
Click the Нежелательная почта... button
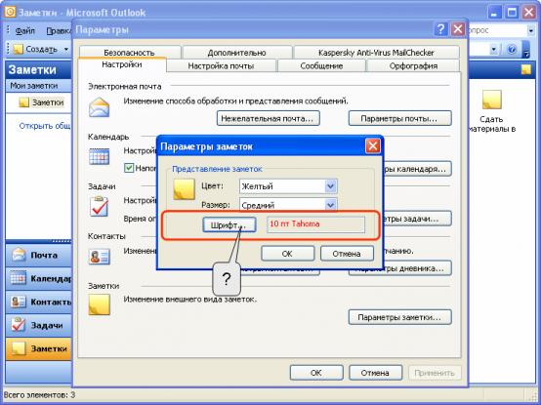click(269, 118)
